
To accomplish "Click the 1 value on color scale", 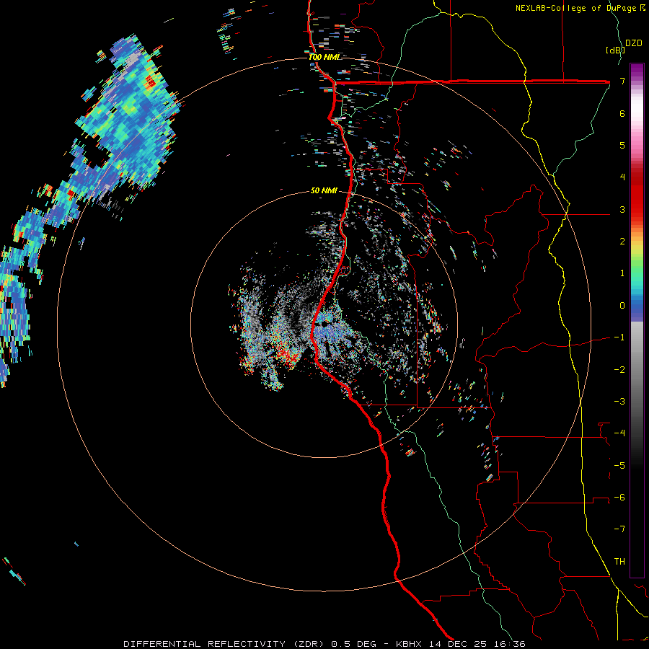I will pyautogui.click(x=622, y=273).
